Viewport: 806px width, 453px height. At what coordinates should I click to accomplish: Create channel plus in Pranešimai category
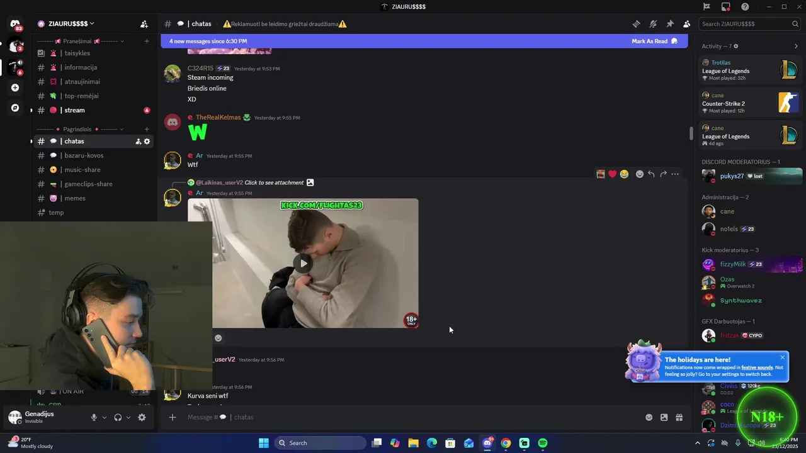pyautogui.click(x=147, y=41)
